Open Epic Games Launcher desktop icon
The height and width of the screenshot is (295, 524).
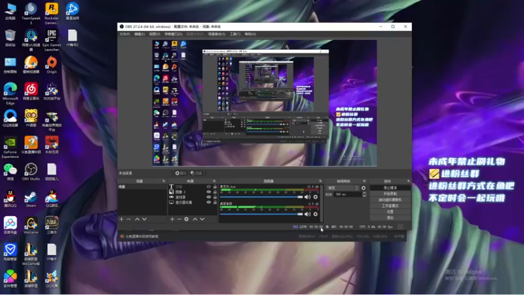point(52,40)
